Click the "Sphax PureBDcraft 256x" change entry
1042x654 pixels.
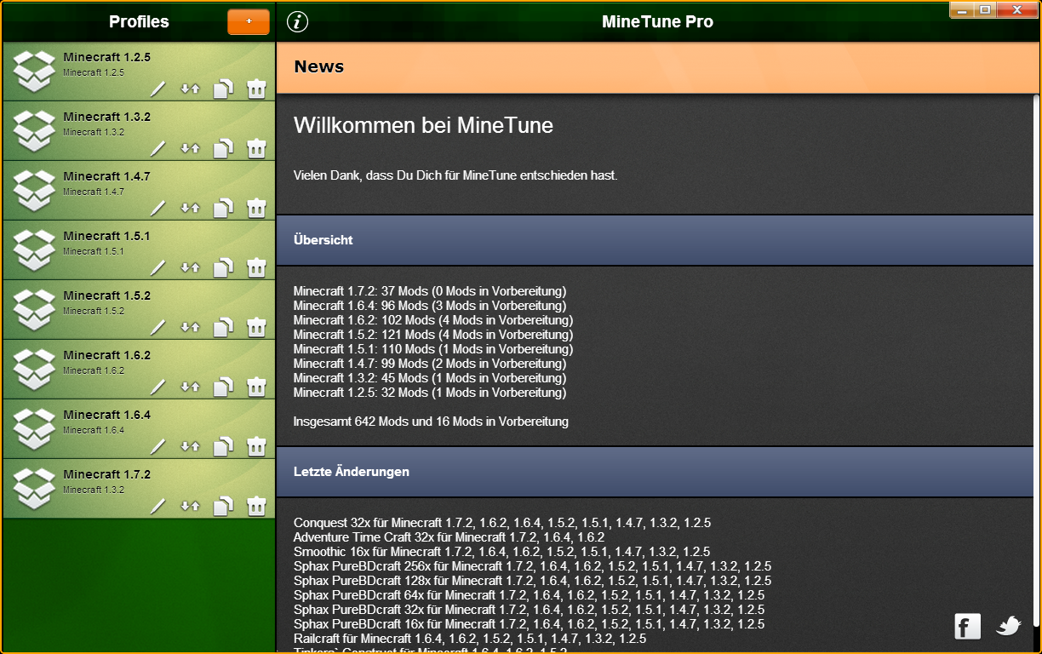pyautogui.click(x=533, y=566)
